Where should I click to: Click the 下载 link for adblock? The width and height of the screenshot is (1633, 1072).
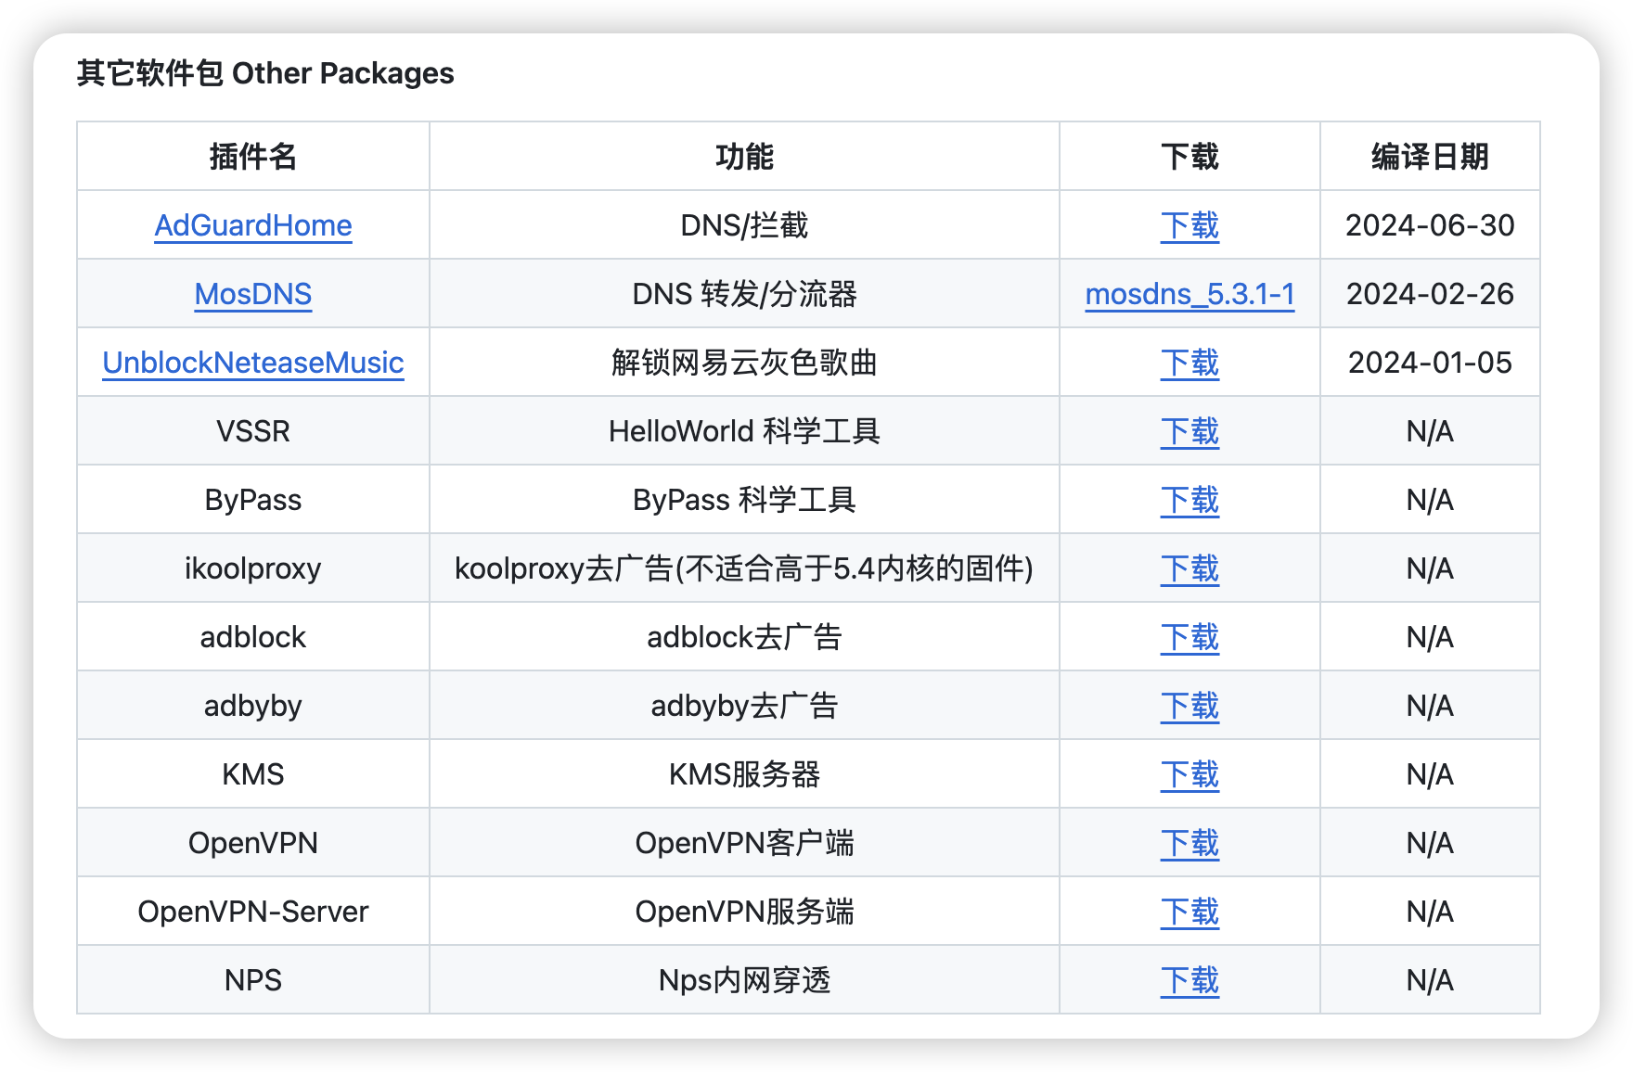[1189, 637]
